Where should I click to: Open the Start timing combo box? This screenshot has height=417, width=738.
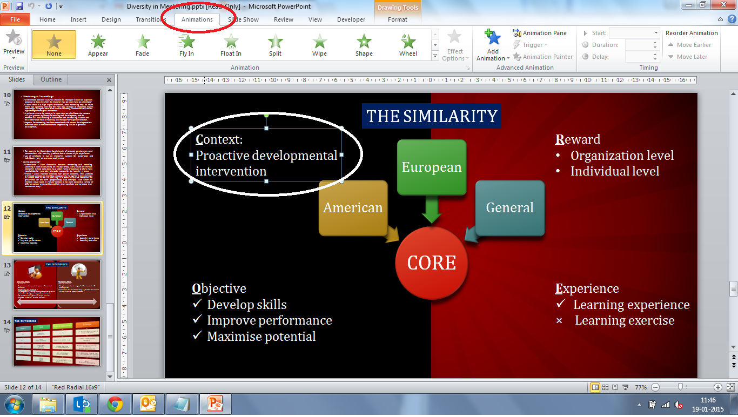(x=634, y=33)
